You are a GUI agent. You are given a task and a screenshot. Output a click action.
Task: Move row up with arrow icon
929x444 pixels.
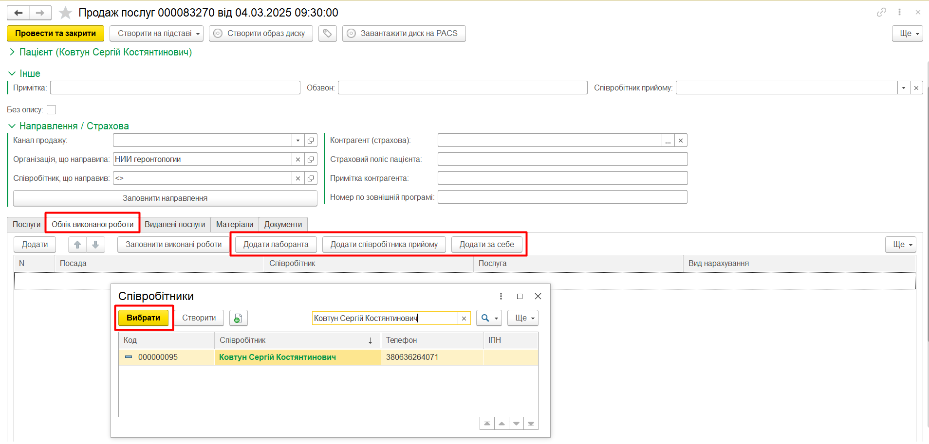point(77,245)
